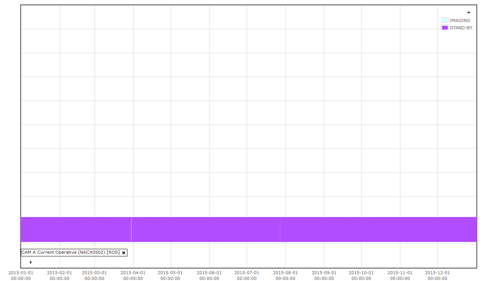Toggle the STAND-BY legend purple swatch
The height and width of the screenshot is (281, 483).
point(445,28)
